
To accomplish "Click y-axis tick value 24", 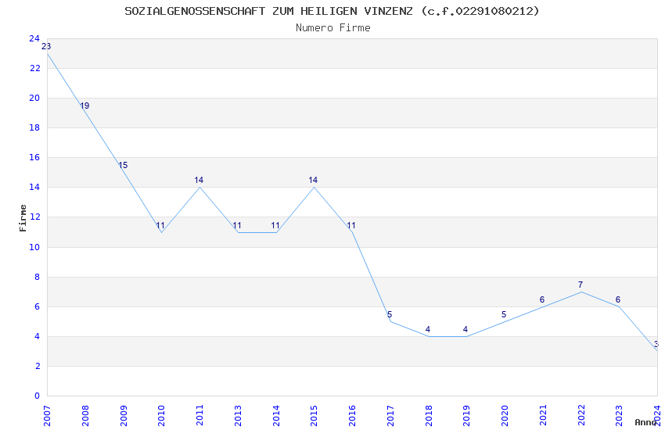I will [x=34, y=38].
